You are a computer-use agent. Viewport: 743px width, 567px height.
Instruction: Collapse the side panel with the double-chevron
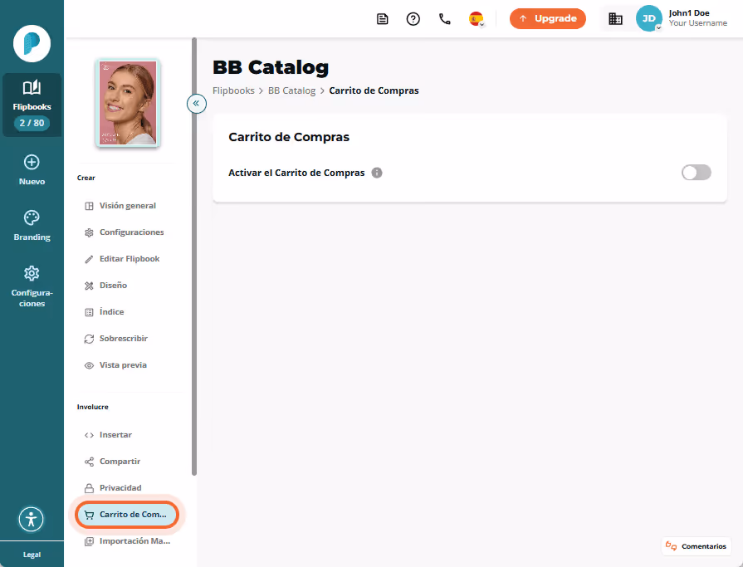[196, 103]
